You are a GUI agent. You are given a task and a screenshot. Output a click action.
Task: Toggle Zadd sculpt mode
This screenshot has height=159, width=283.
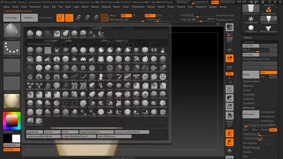pos(150,15)
